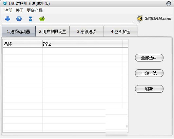Click the 刷新 button
This screenshot has height=139, width=174.
(149, 89)
